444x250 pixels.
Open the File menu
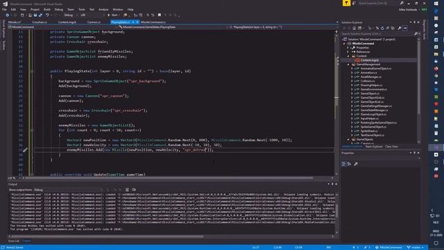click(x=4, y=9)
